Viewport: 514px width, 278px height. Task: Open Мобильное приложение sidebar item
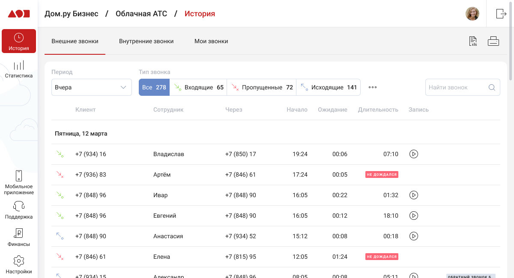(19, 182)
